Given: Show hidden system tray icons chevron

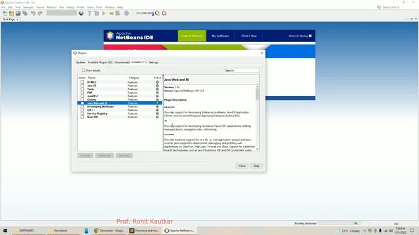Looking at the screenshot, I should click(365, 230).
